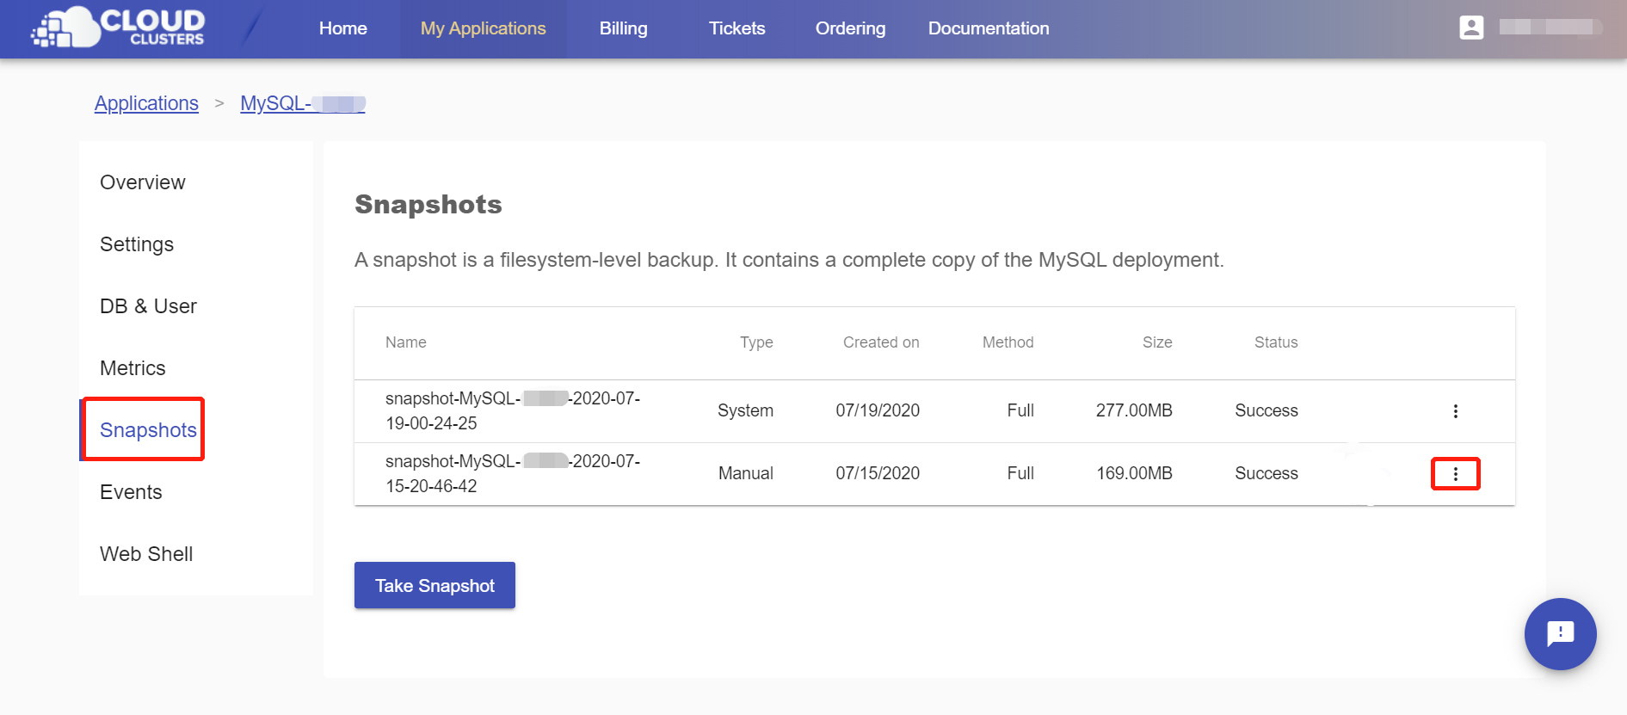Image resolution: width=1627 pixels, height=715 pixels.
Task: Click the Method column header
Action: coord(1008,342)
